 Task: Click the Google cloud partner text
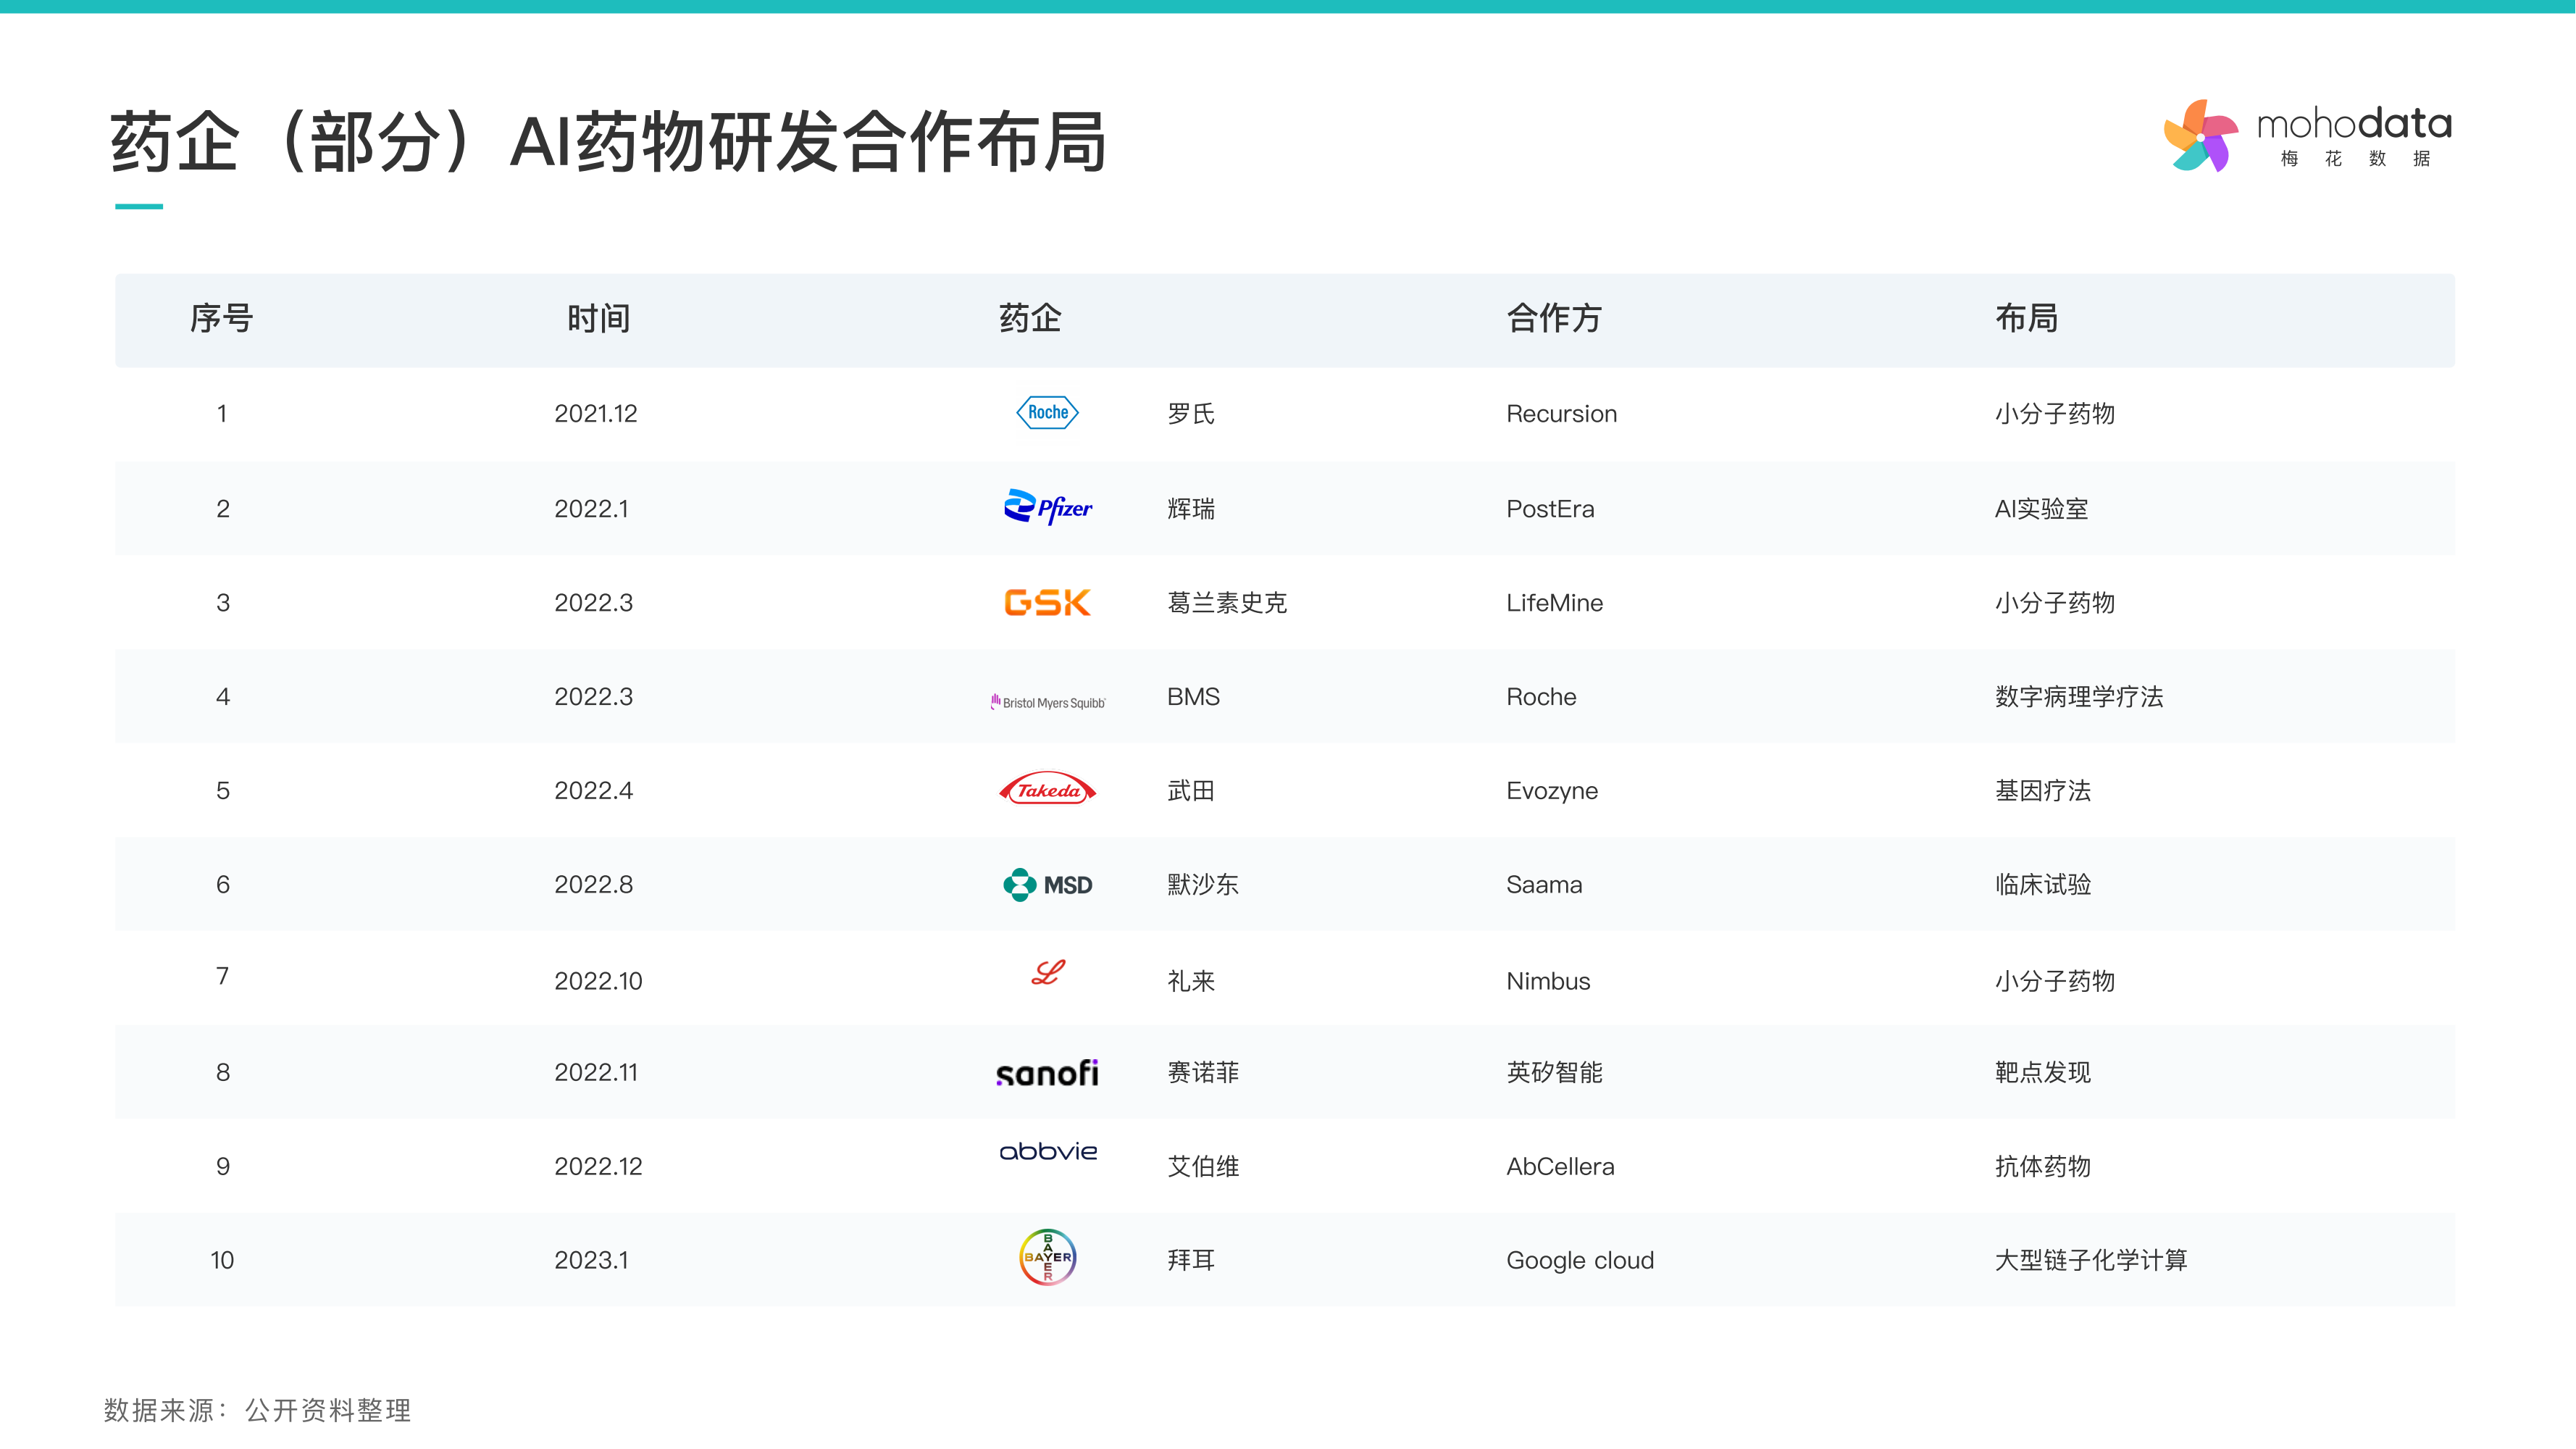[x=1580, y=1260]
